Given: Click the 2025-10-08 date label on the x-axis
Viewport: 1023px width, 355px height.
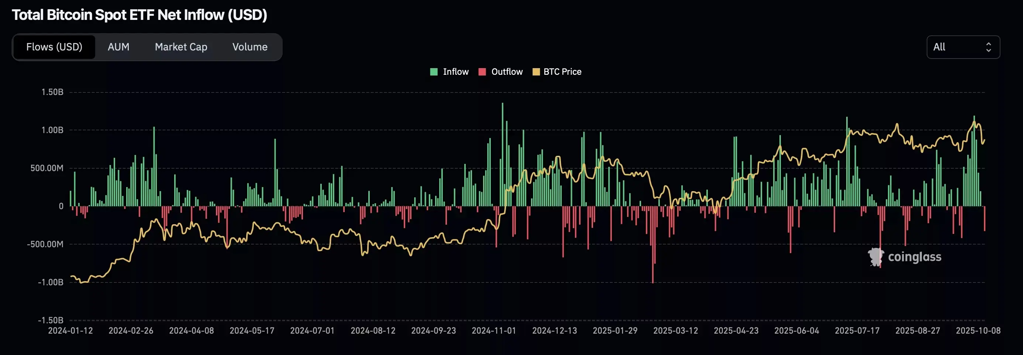Looking at the screenshot, I should tap(978, 330).
